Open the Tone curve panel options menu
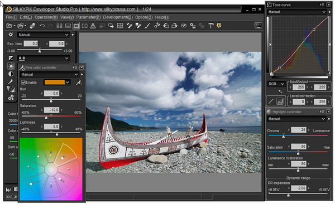This screenshot has height=204, width=335. tap(322, 4)
